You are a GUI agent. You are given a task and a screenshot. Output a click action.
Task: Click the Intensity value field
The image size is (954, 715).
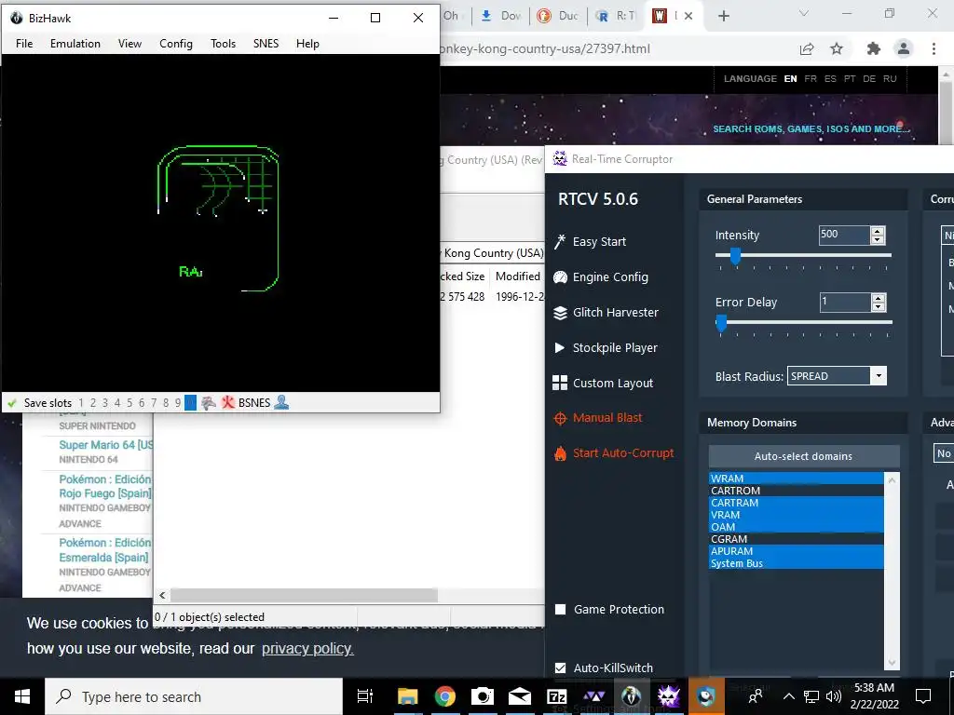[844, 235]
